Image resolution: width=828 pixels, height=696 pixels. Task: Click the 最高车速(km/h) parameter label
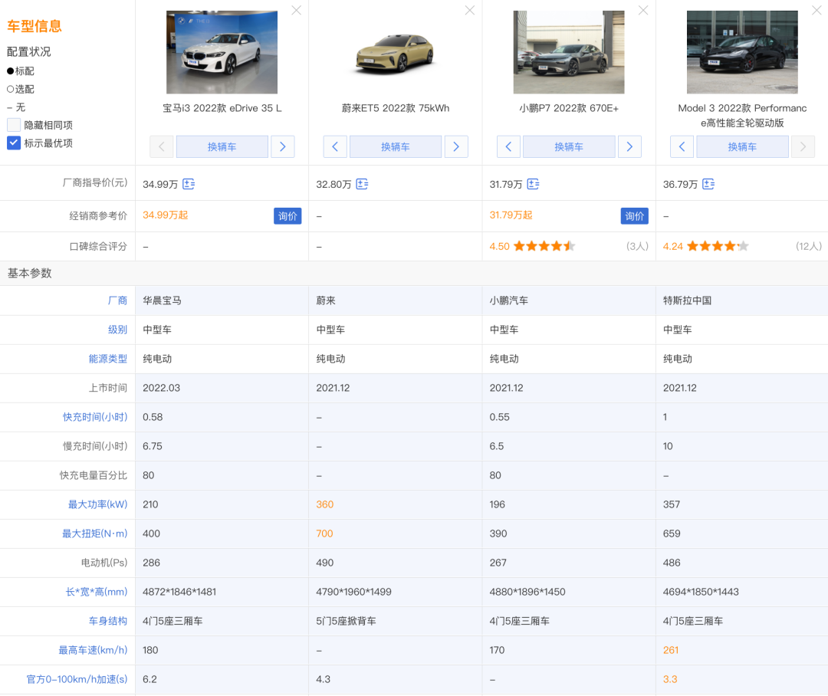(x=93, y=650)
